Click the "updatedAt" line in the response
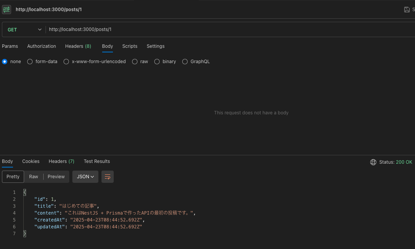 (88, 226)
